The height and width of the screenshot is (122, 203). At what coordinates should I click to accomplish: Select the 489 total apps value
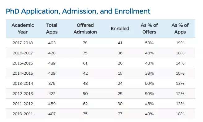tap(52, 104)
